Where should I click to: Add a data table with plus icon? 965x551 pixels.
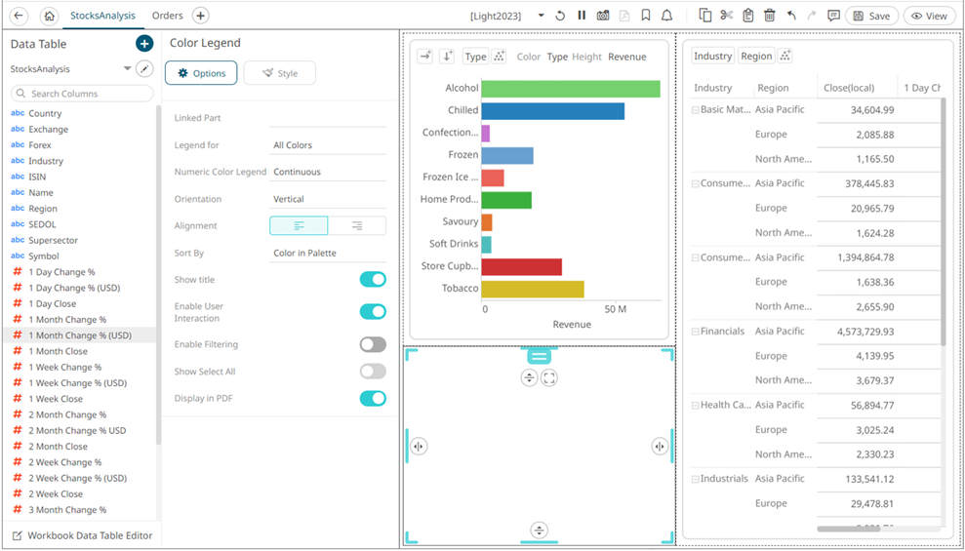(143, 43)
